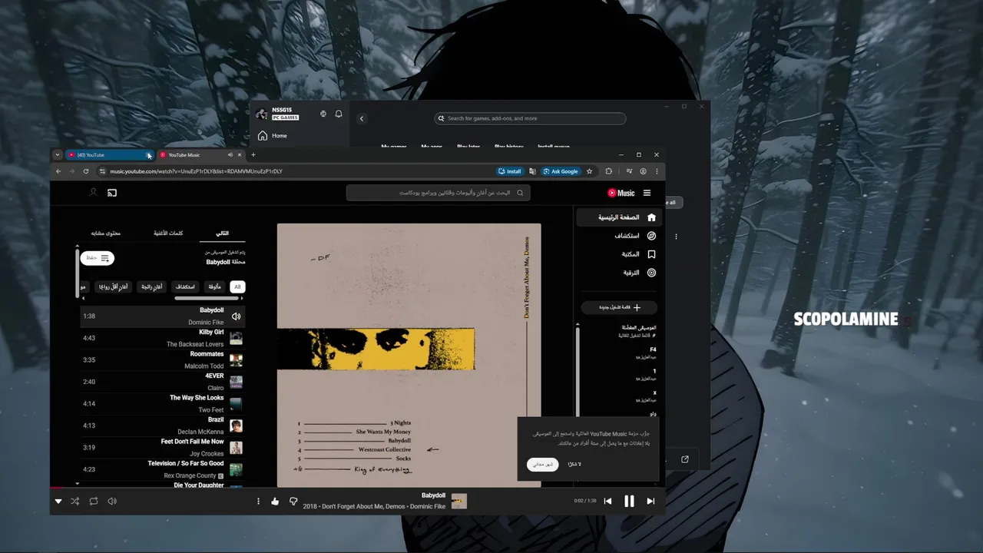The width and height of the screenshot is (983, 553).
Task: Click the save queue to playlist button
Action: click(x=99, y=258)
